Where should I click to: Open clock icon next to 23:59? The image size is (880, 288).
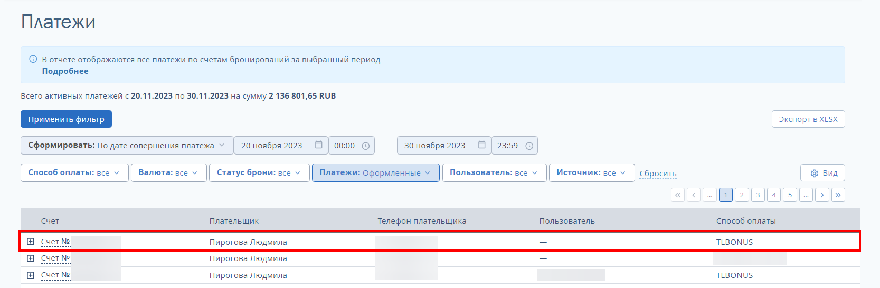click(x=529, y=146)
